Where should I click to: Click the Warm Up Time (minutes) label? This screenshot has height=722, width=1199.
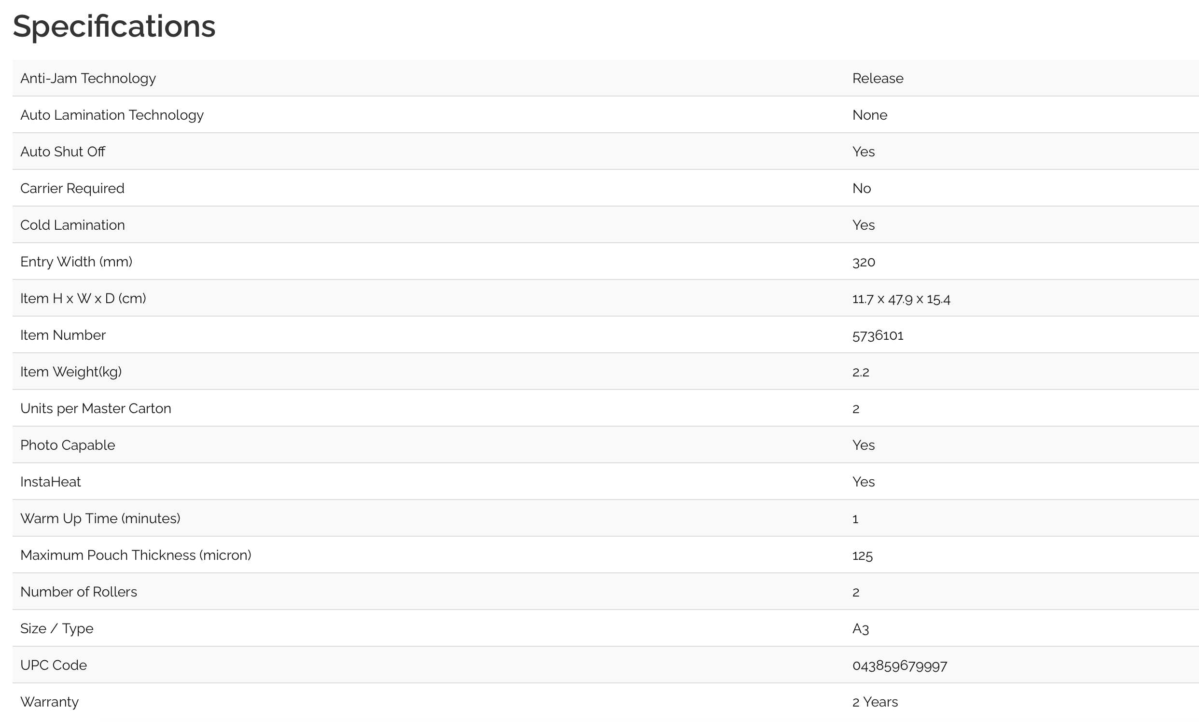(100, 518)
